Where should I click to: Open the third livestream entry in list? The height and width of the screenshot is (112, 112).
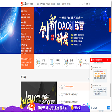[72, 102]
